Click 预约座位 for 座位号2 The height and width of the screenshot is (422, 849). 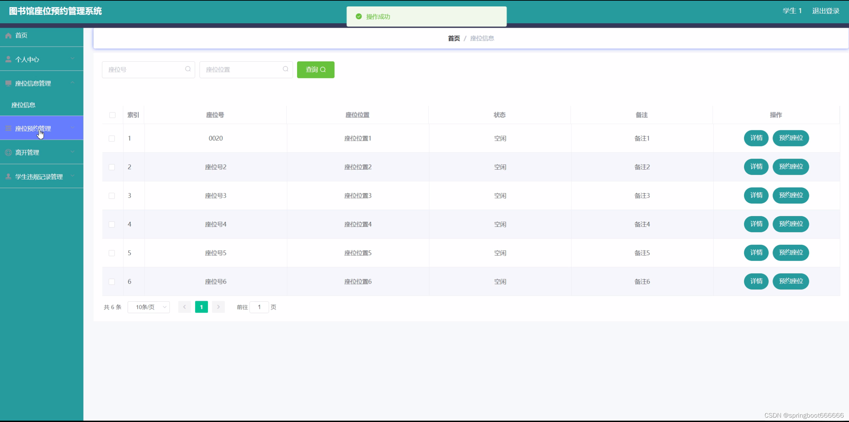[x=790, y=167]
